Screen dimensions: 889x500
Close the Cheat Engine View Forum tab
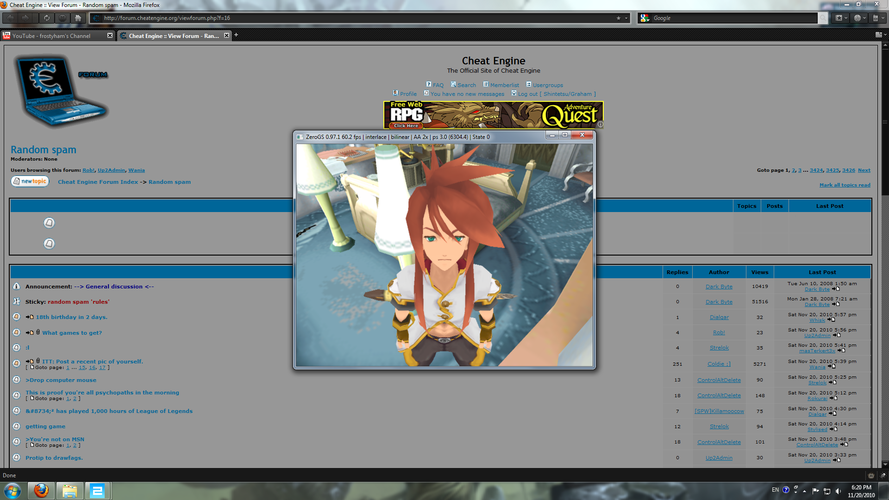point(226,36)
